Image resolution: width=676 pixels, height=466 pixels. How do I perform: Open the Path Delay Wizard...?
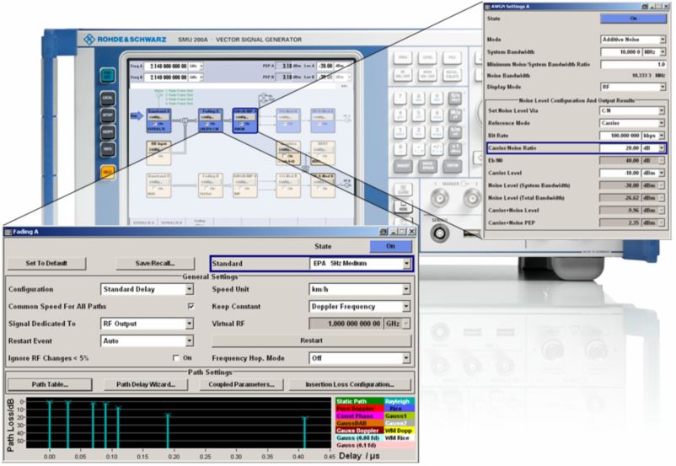(146, 384)
